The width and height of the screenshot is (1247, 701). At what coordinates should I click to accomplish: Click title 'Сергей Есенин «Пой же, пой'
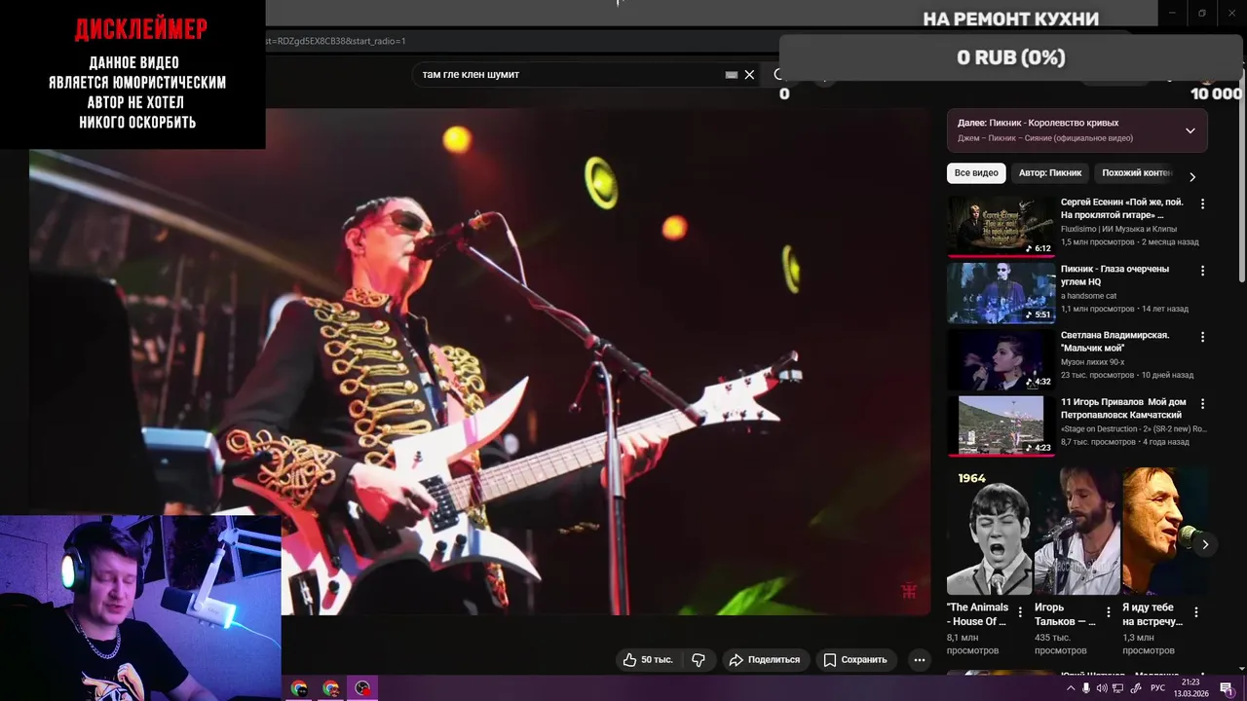pyautogui.click(x=1122, y=208)
